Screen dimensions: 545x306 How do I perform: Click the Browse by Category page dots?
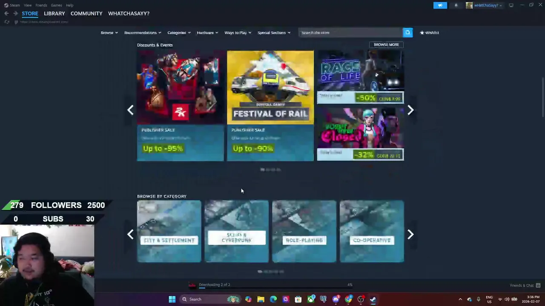(x=270, y=271)
